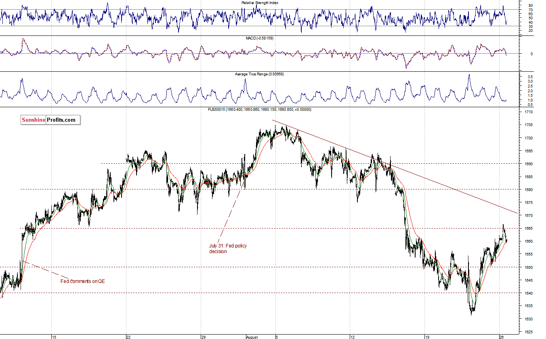Image resolution: width=546 pixels, height=339 pixels.
Task: Click the ATR scale value 3.0
Action: (x=531, y=81)
